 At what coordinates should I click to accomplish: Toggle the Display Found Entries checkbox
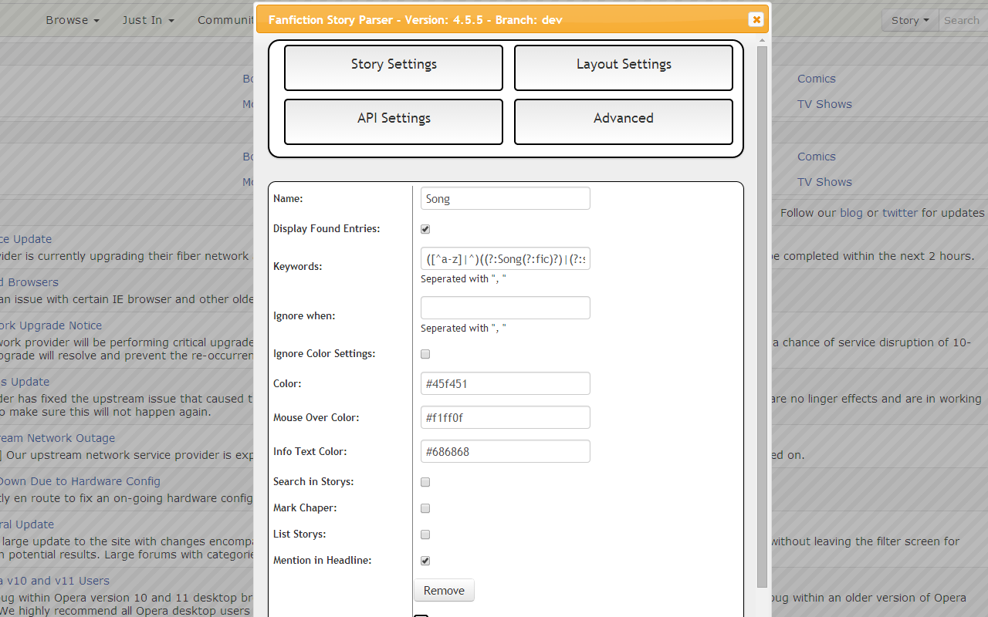tap(425, 229)
